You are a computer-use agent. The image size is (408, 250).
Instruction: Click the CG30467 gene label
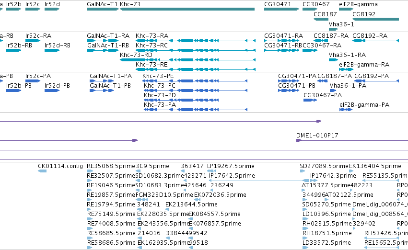point(316,4)
